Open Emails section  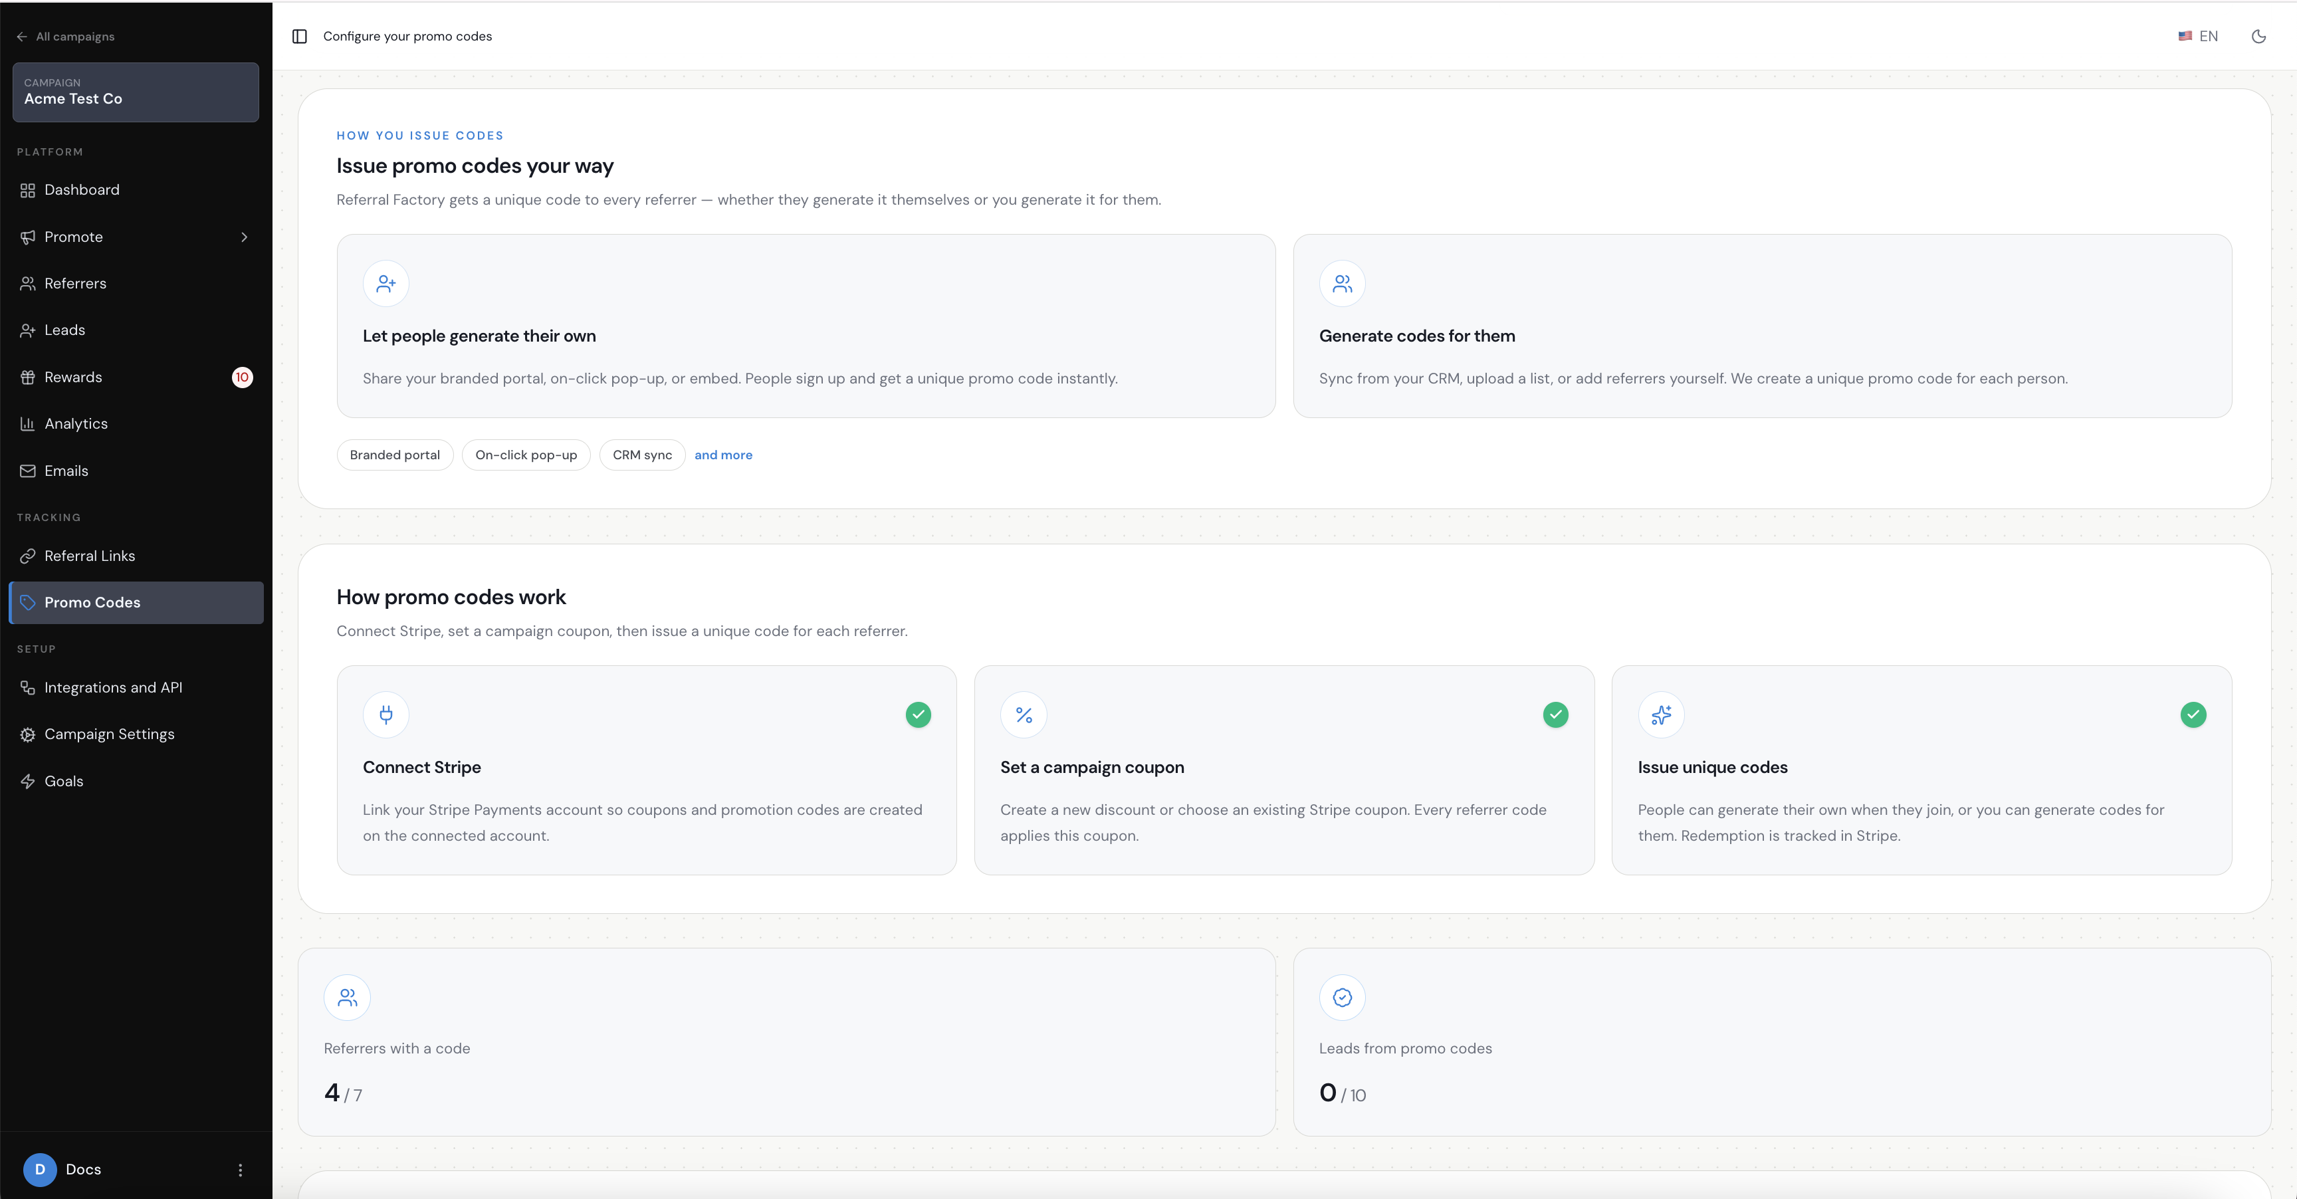pyautogui.click(x=136, y=471)
